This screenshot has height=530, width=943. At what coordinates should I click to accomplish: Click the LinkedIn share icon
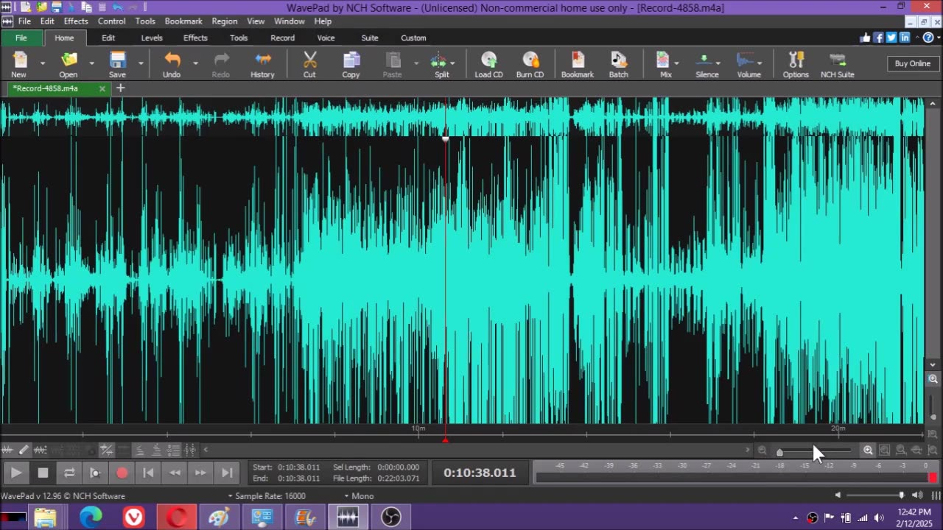click(904, 38)
